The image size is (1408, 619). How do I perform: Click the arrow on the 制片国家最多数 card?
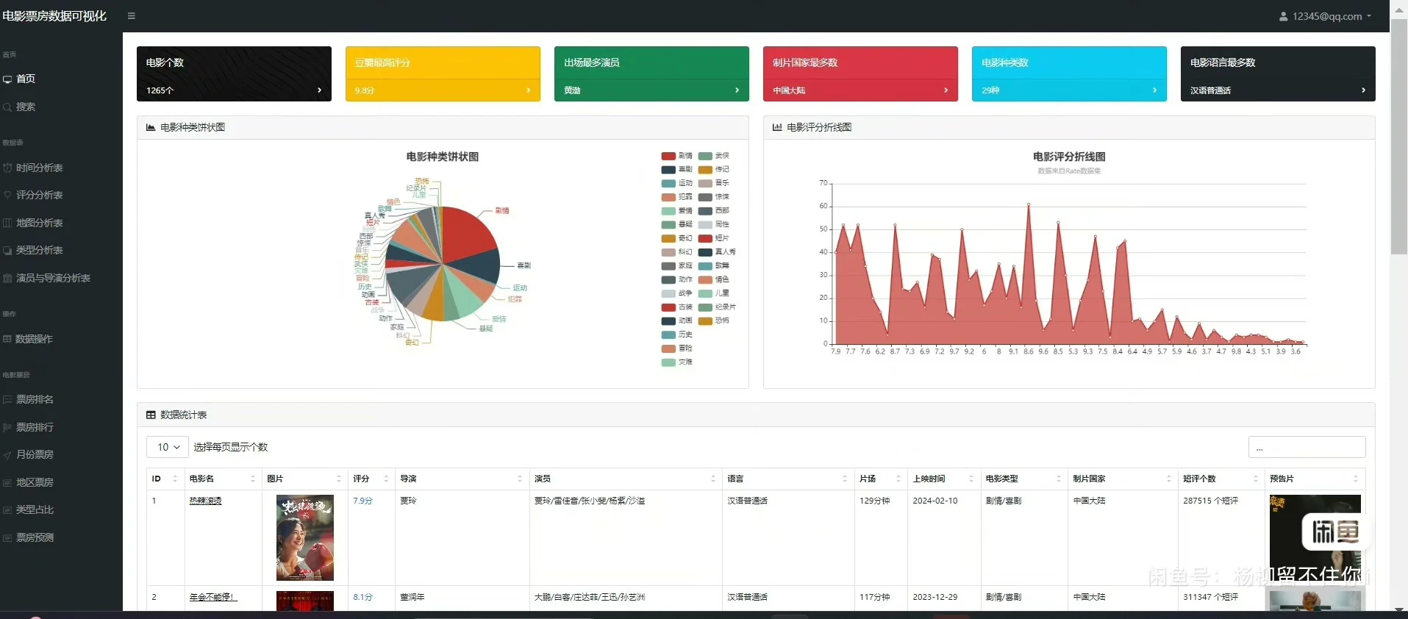946,90
